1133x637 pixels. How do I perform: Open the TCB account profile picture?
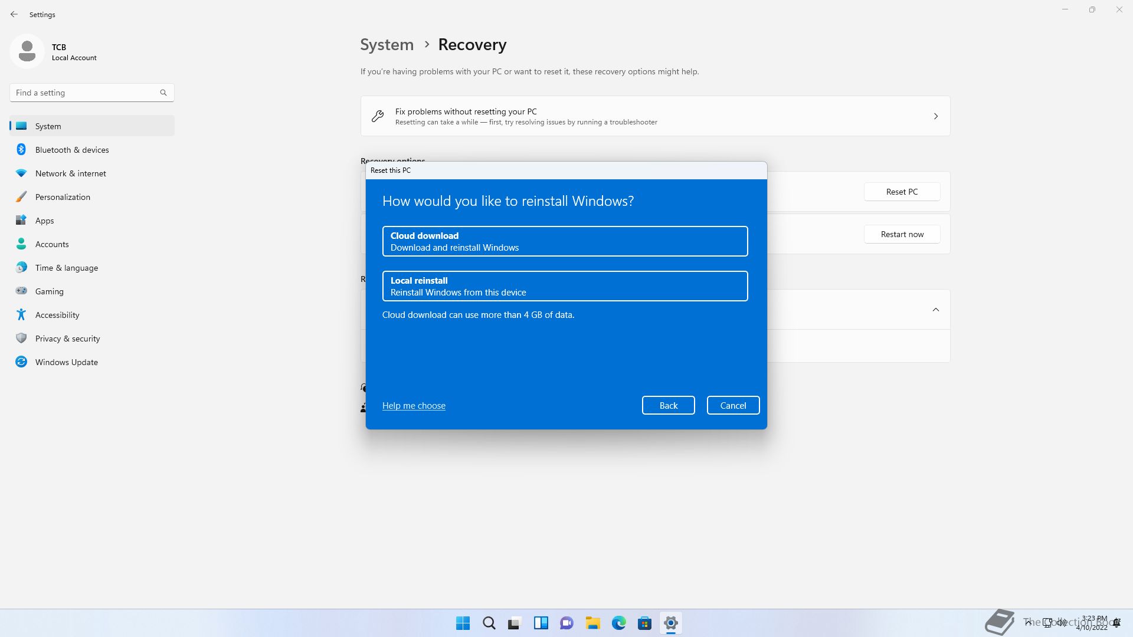point(27,52)
